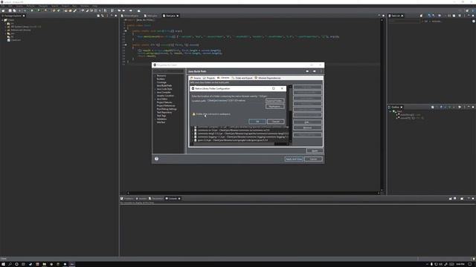Click the Edit button beside the libraries list
The width and height of the screenshot is (476, 267).
pos(307,122)
